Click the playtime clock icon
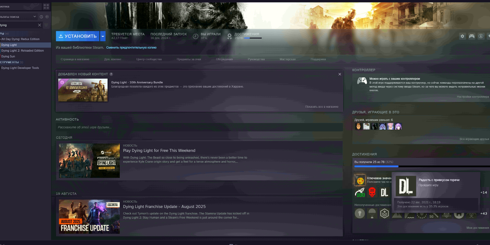 click(x=196, y=36)
